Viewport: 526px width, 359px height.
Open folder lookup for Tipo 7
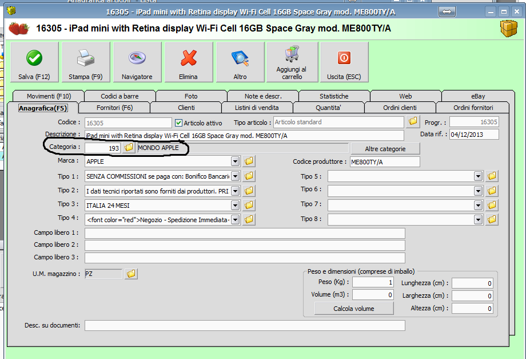click(492, 205)
